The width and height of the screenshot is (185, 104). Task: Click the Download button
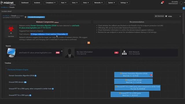(x=159, y=16)
